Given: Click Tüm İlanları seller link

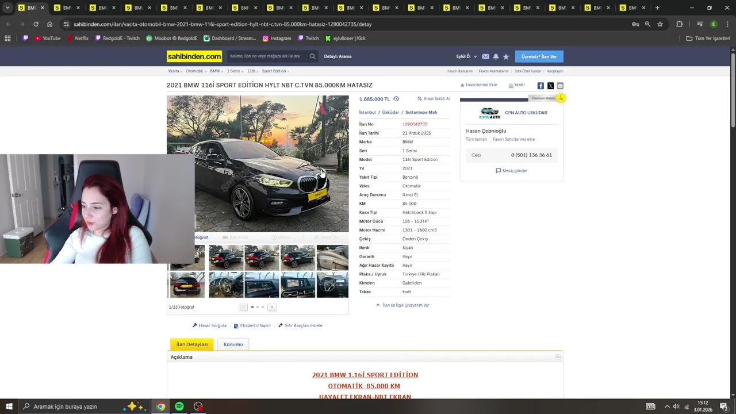Looking at the screenshot, I should pos(476,139).
